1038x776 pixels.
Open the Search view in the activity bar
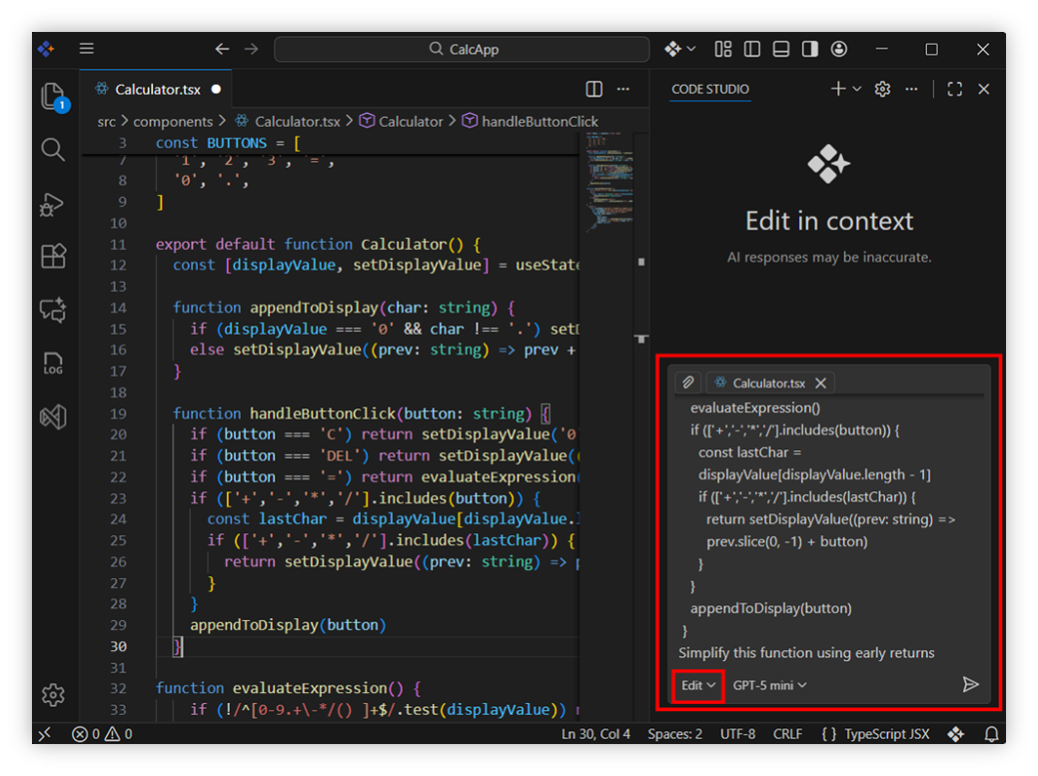coord(53,150)
